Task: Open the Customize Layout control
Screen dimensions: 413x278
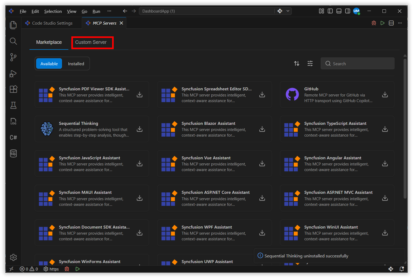Action: [x=321, y=11]
